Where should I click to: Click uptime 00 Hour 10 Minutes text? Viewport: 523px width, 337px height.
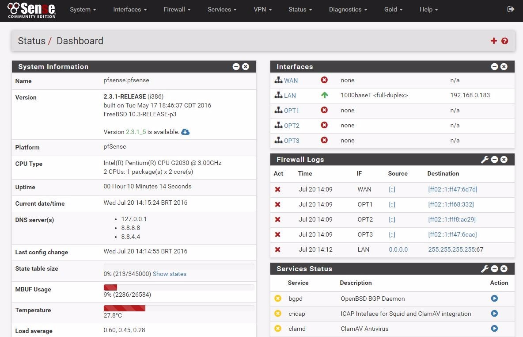click(148, 186)
